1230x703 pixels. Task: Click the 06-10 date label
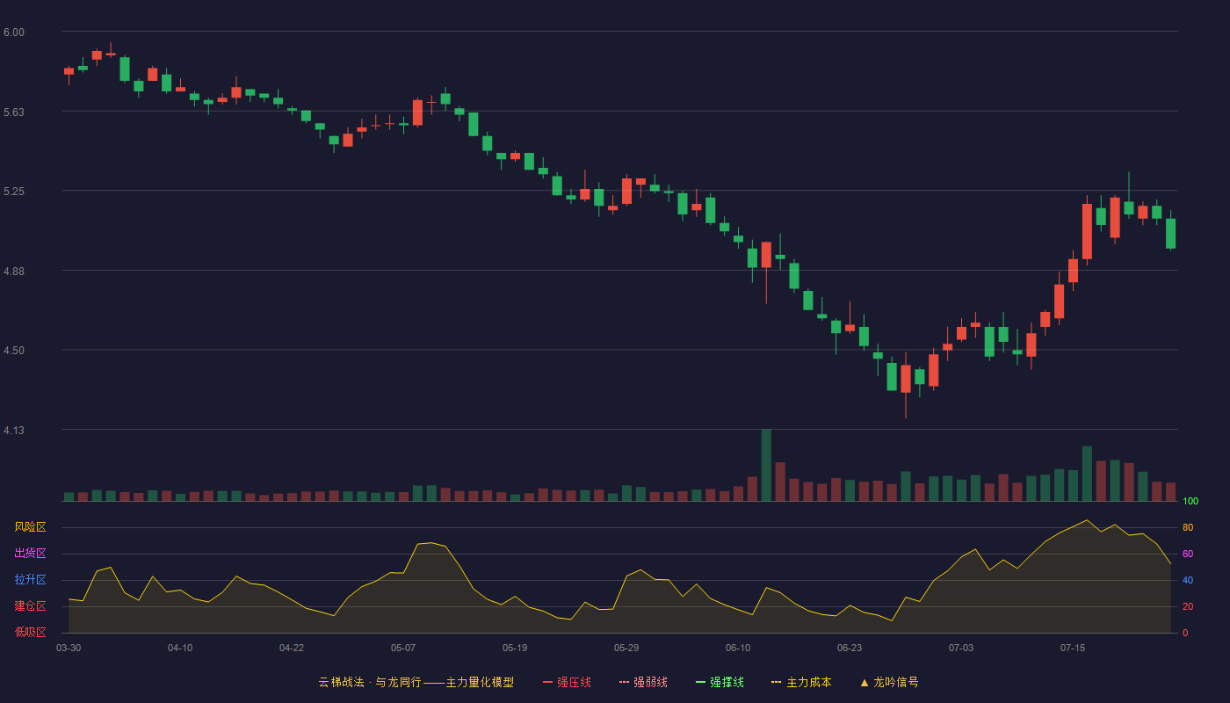(738, 648)
